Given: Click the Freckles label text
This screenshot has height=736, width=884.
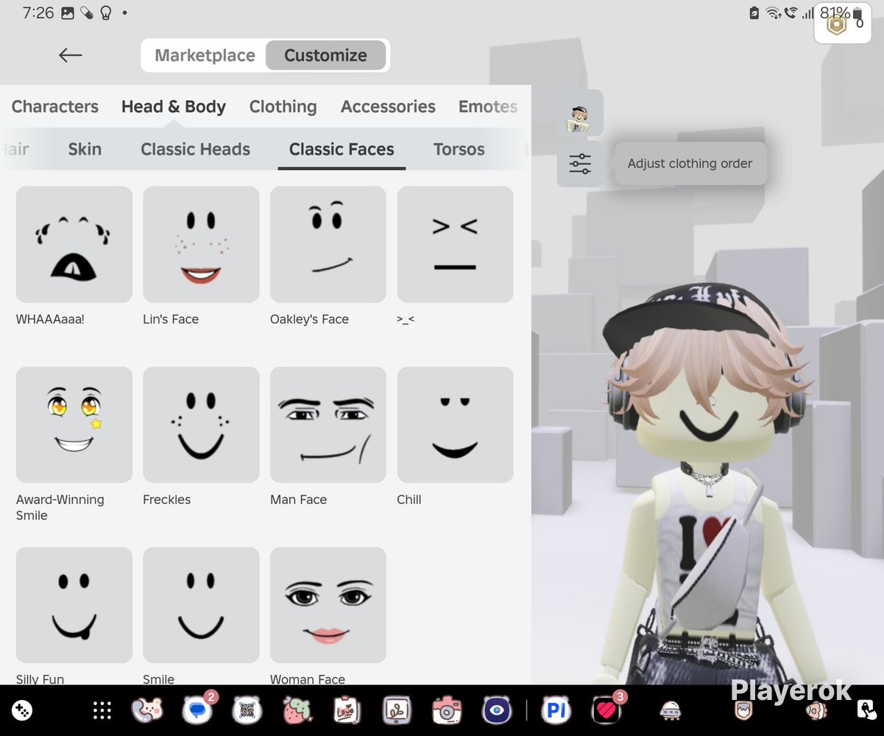Looking at the screenshot, I should 166,500.
